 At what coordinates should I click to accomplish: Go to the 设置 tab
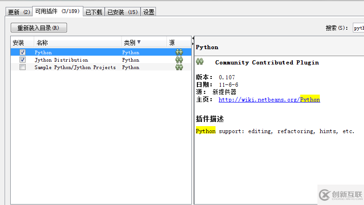(148, 12)
